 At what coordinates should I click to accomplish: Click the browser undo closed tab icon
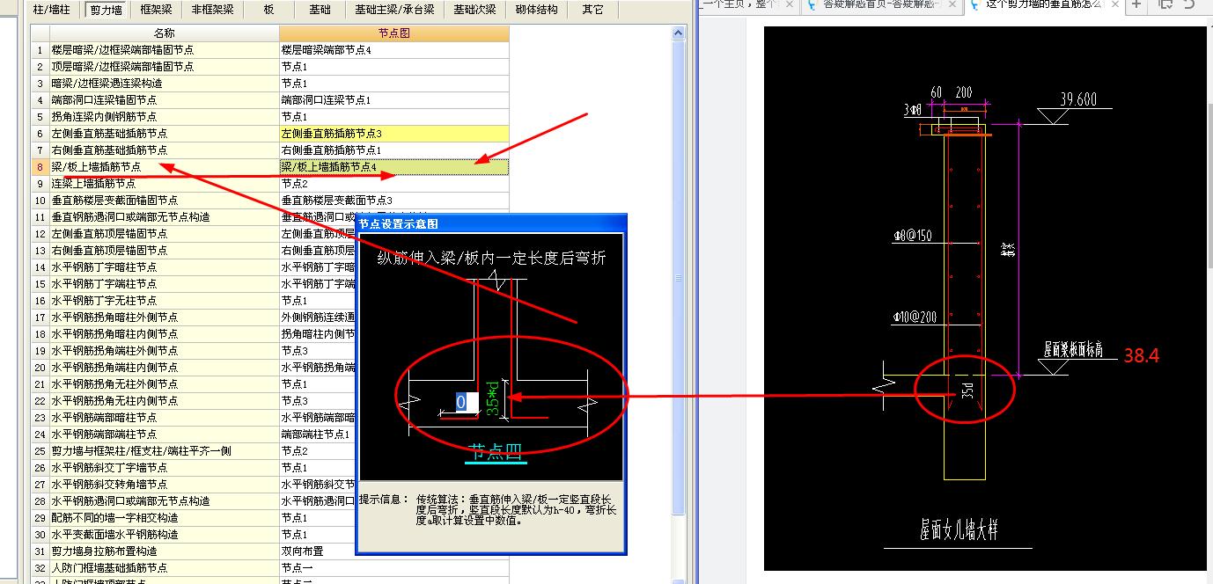point(1190,4)
